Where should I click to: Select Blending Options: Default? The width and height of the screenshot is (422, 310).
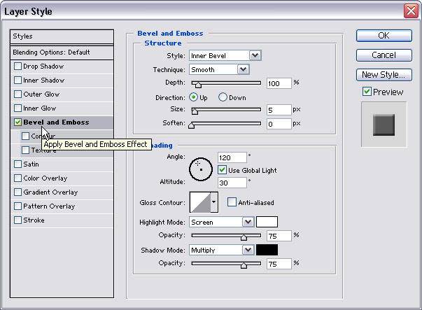click(x=62, y=52)
